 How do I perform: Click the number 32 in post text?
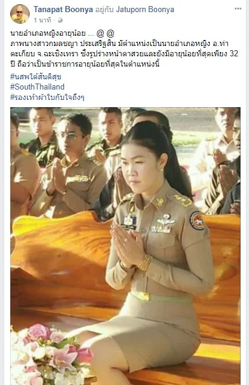[x=234, y=53]
